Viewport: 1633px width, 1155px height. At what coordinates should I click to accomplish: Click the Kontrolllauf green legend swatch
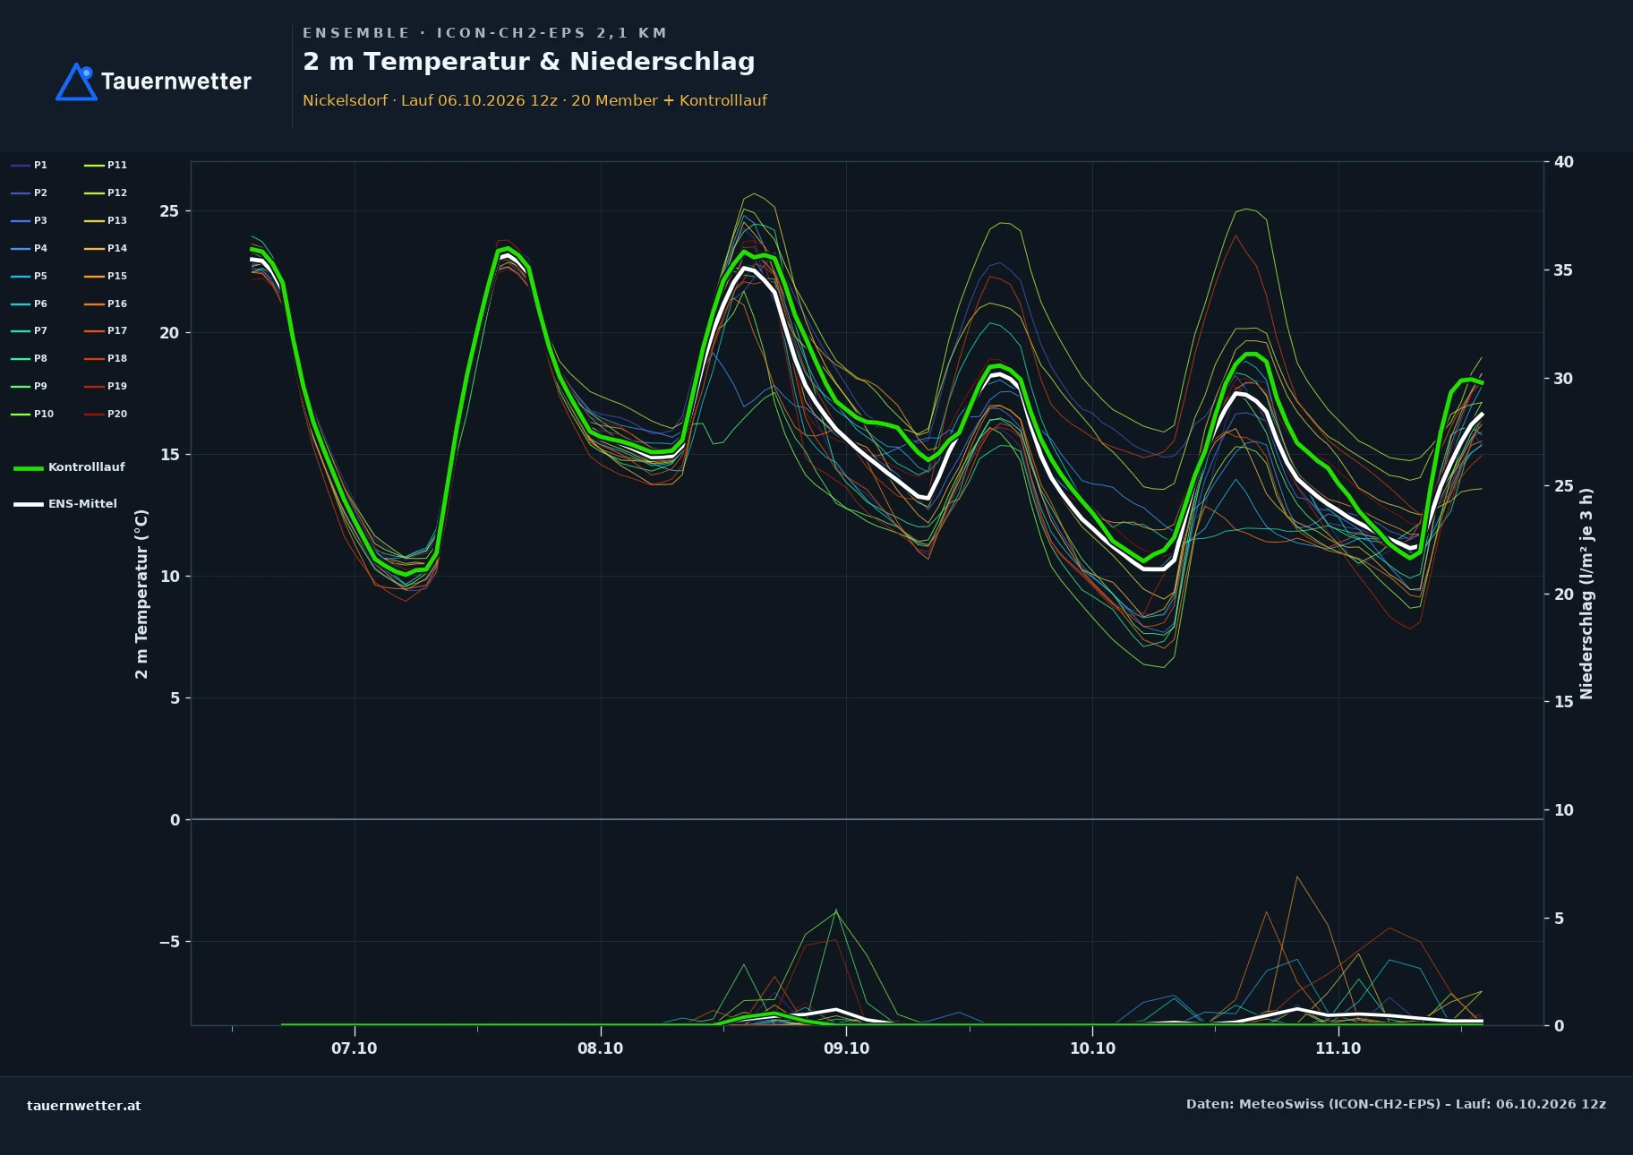(29, 468)
